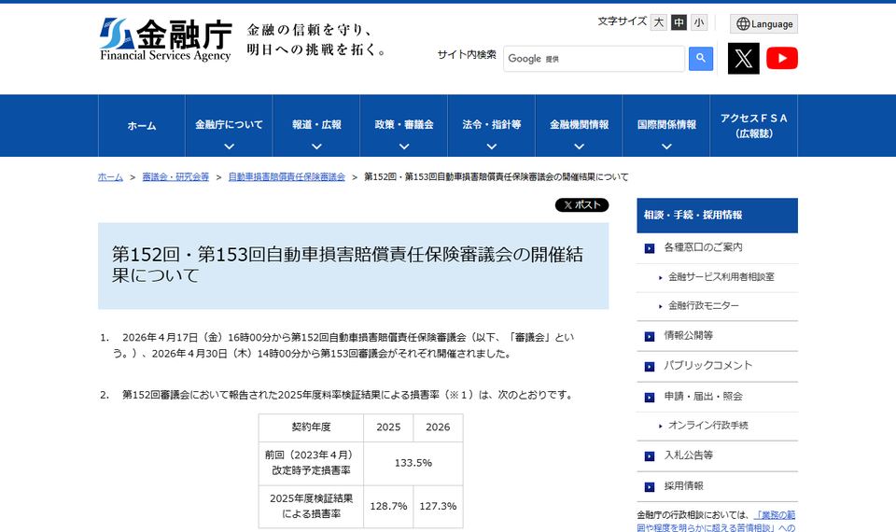Open 採用情報 sidebar link
896x532 pixels.
683,486
